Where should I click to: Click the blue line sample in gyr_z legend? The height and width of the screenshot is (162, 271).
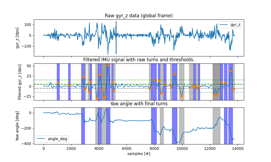point(224,25)
